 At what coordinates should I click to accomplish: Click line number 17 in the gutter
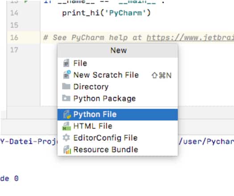pyautogui.click(x=14, y=50)
